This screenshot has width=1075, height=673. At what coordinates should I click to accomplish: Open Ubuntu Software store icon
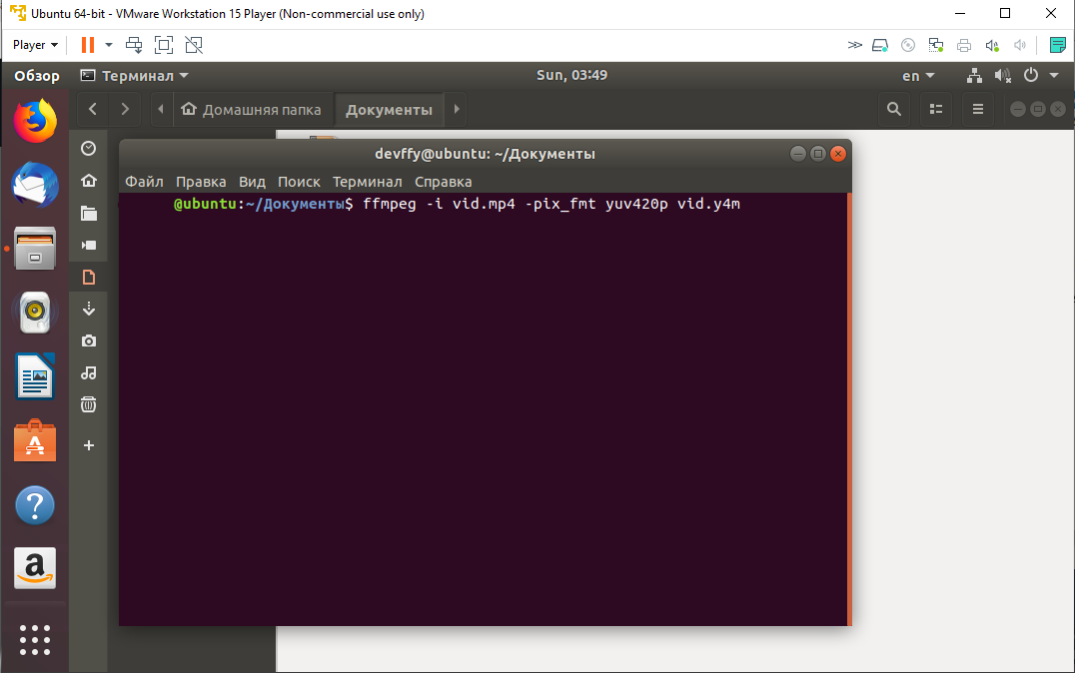tap(35, 440)
